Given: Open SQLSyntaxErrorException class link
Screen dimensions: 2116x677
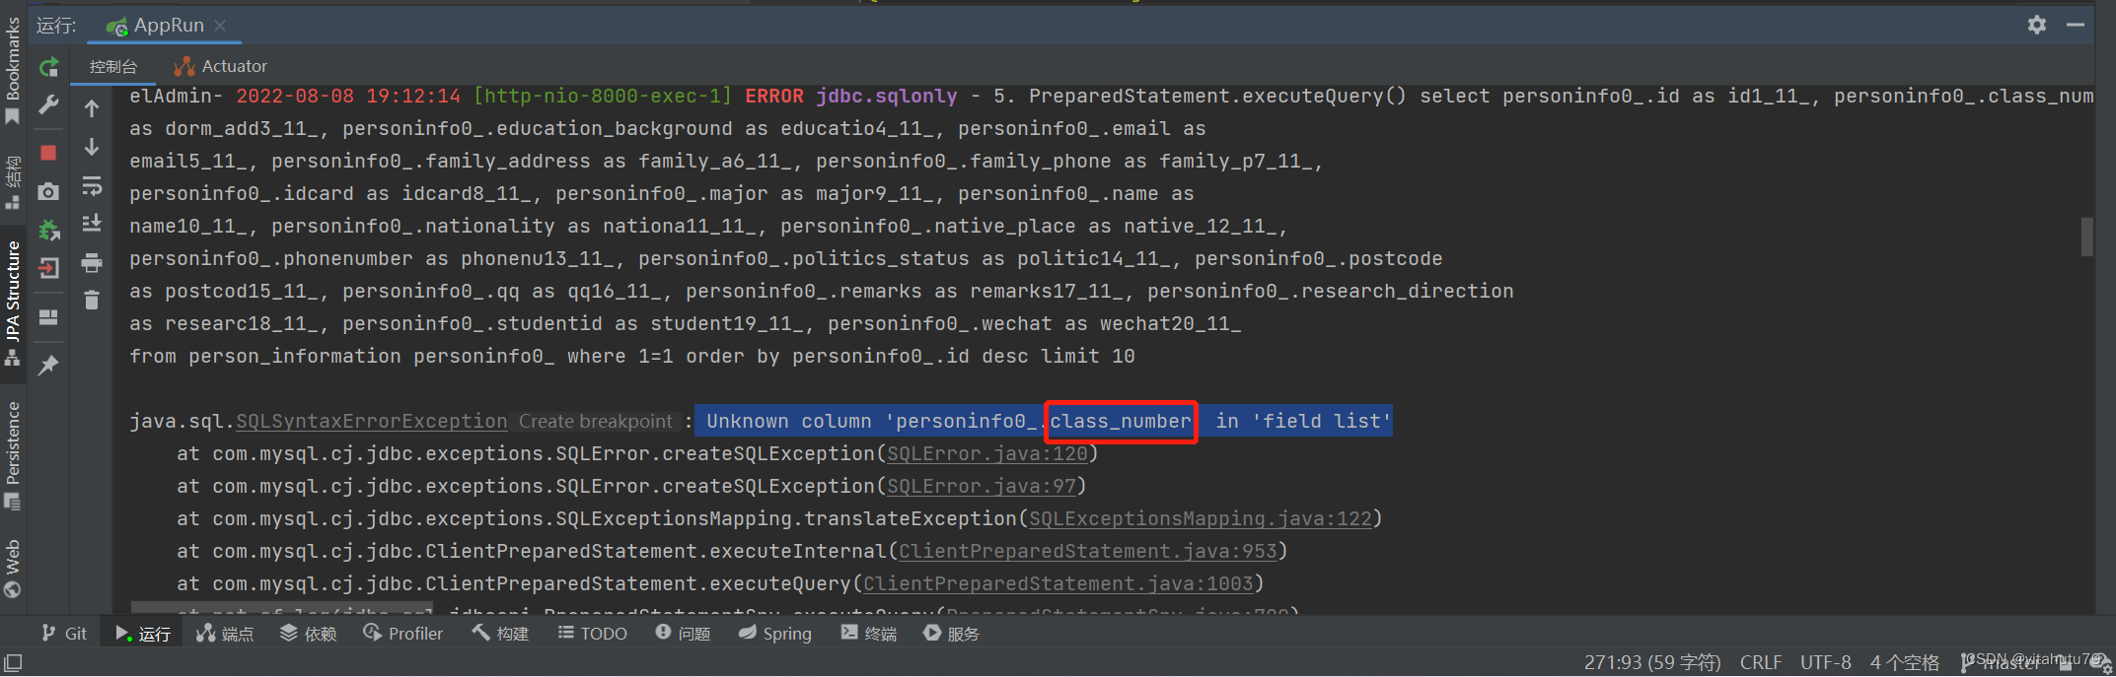Looking at the screenshot, I should (x=372, y=421).
